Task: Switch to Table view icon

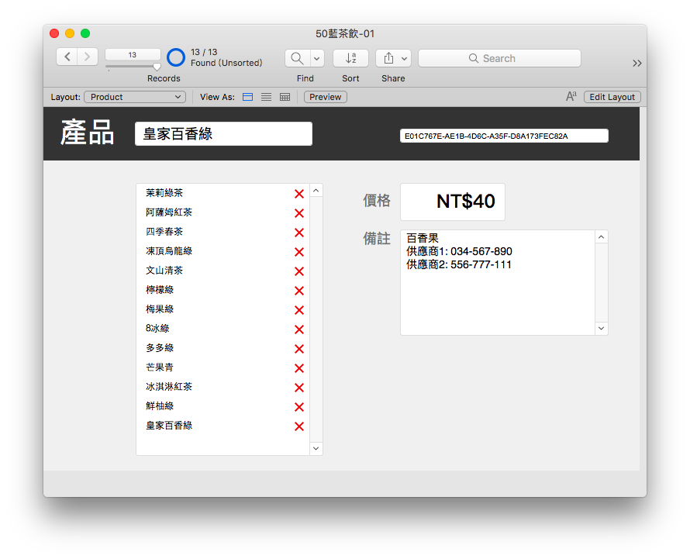Action: (x=285, y=97)
